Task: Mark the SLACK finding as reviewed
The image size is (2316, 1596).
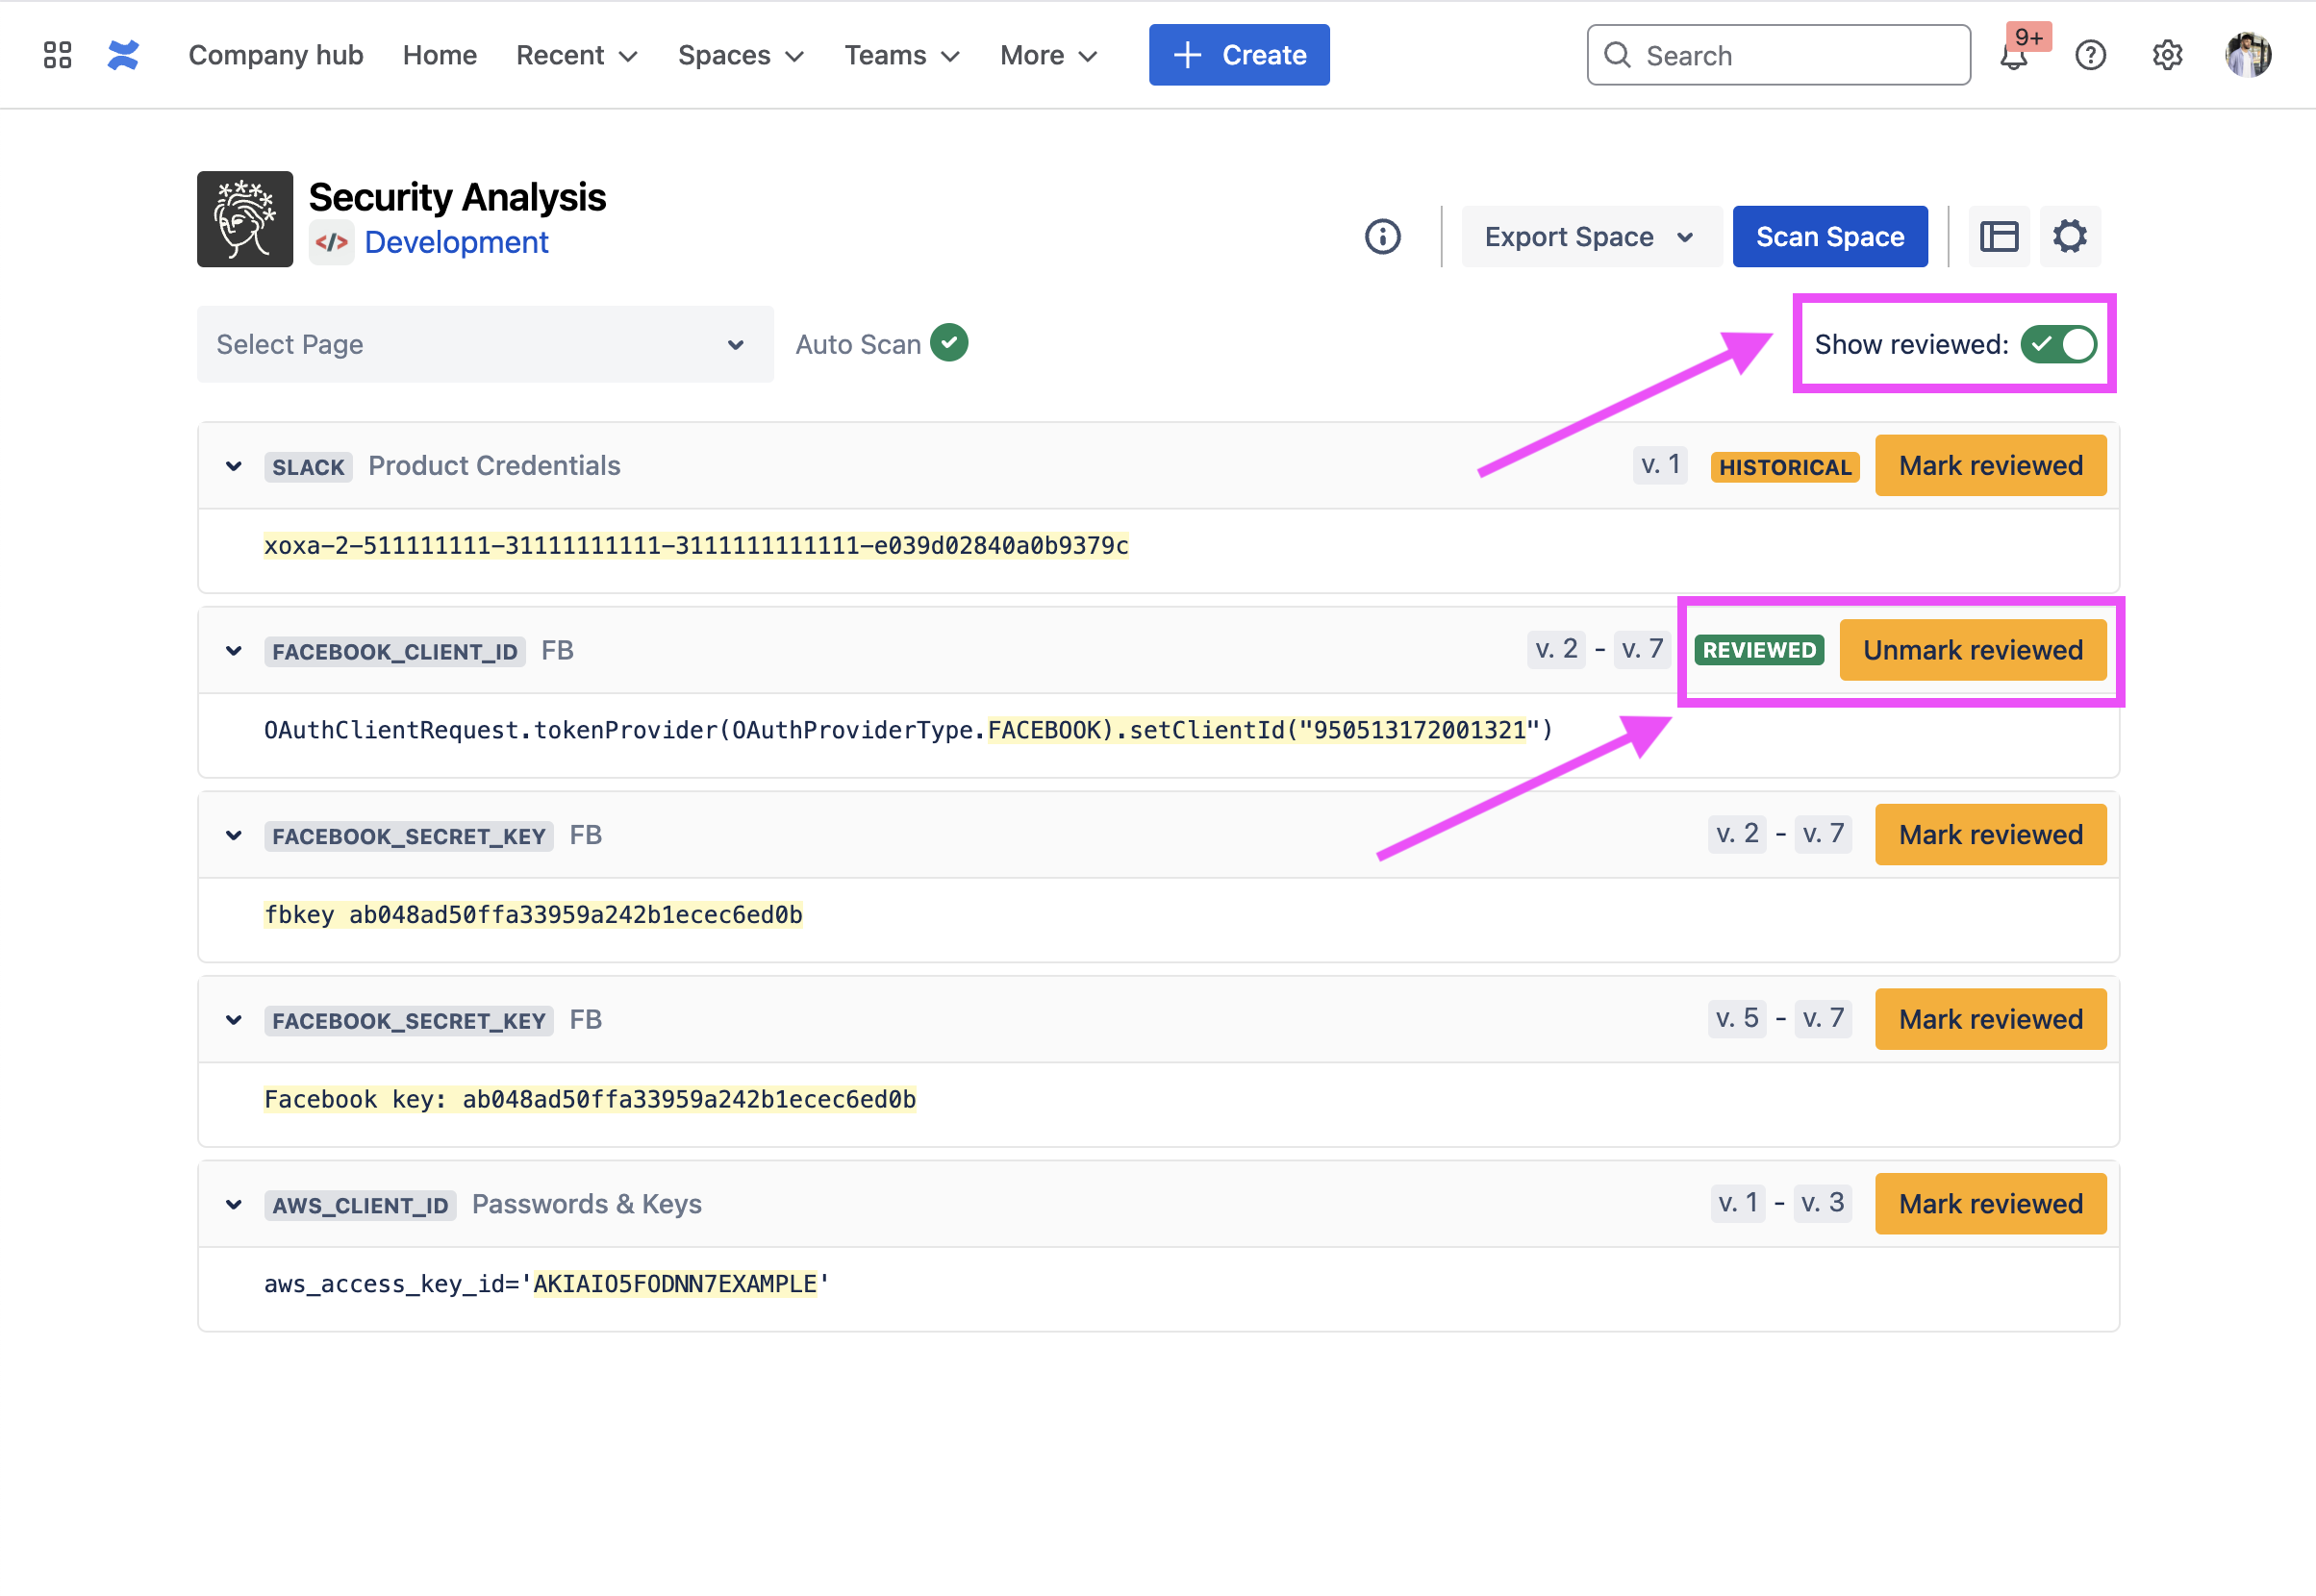Action: coord(1991,466)
